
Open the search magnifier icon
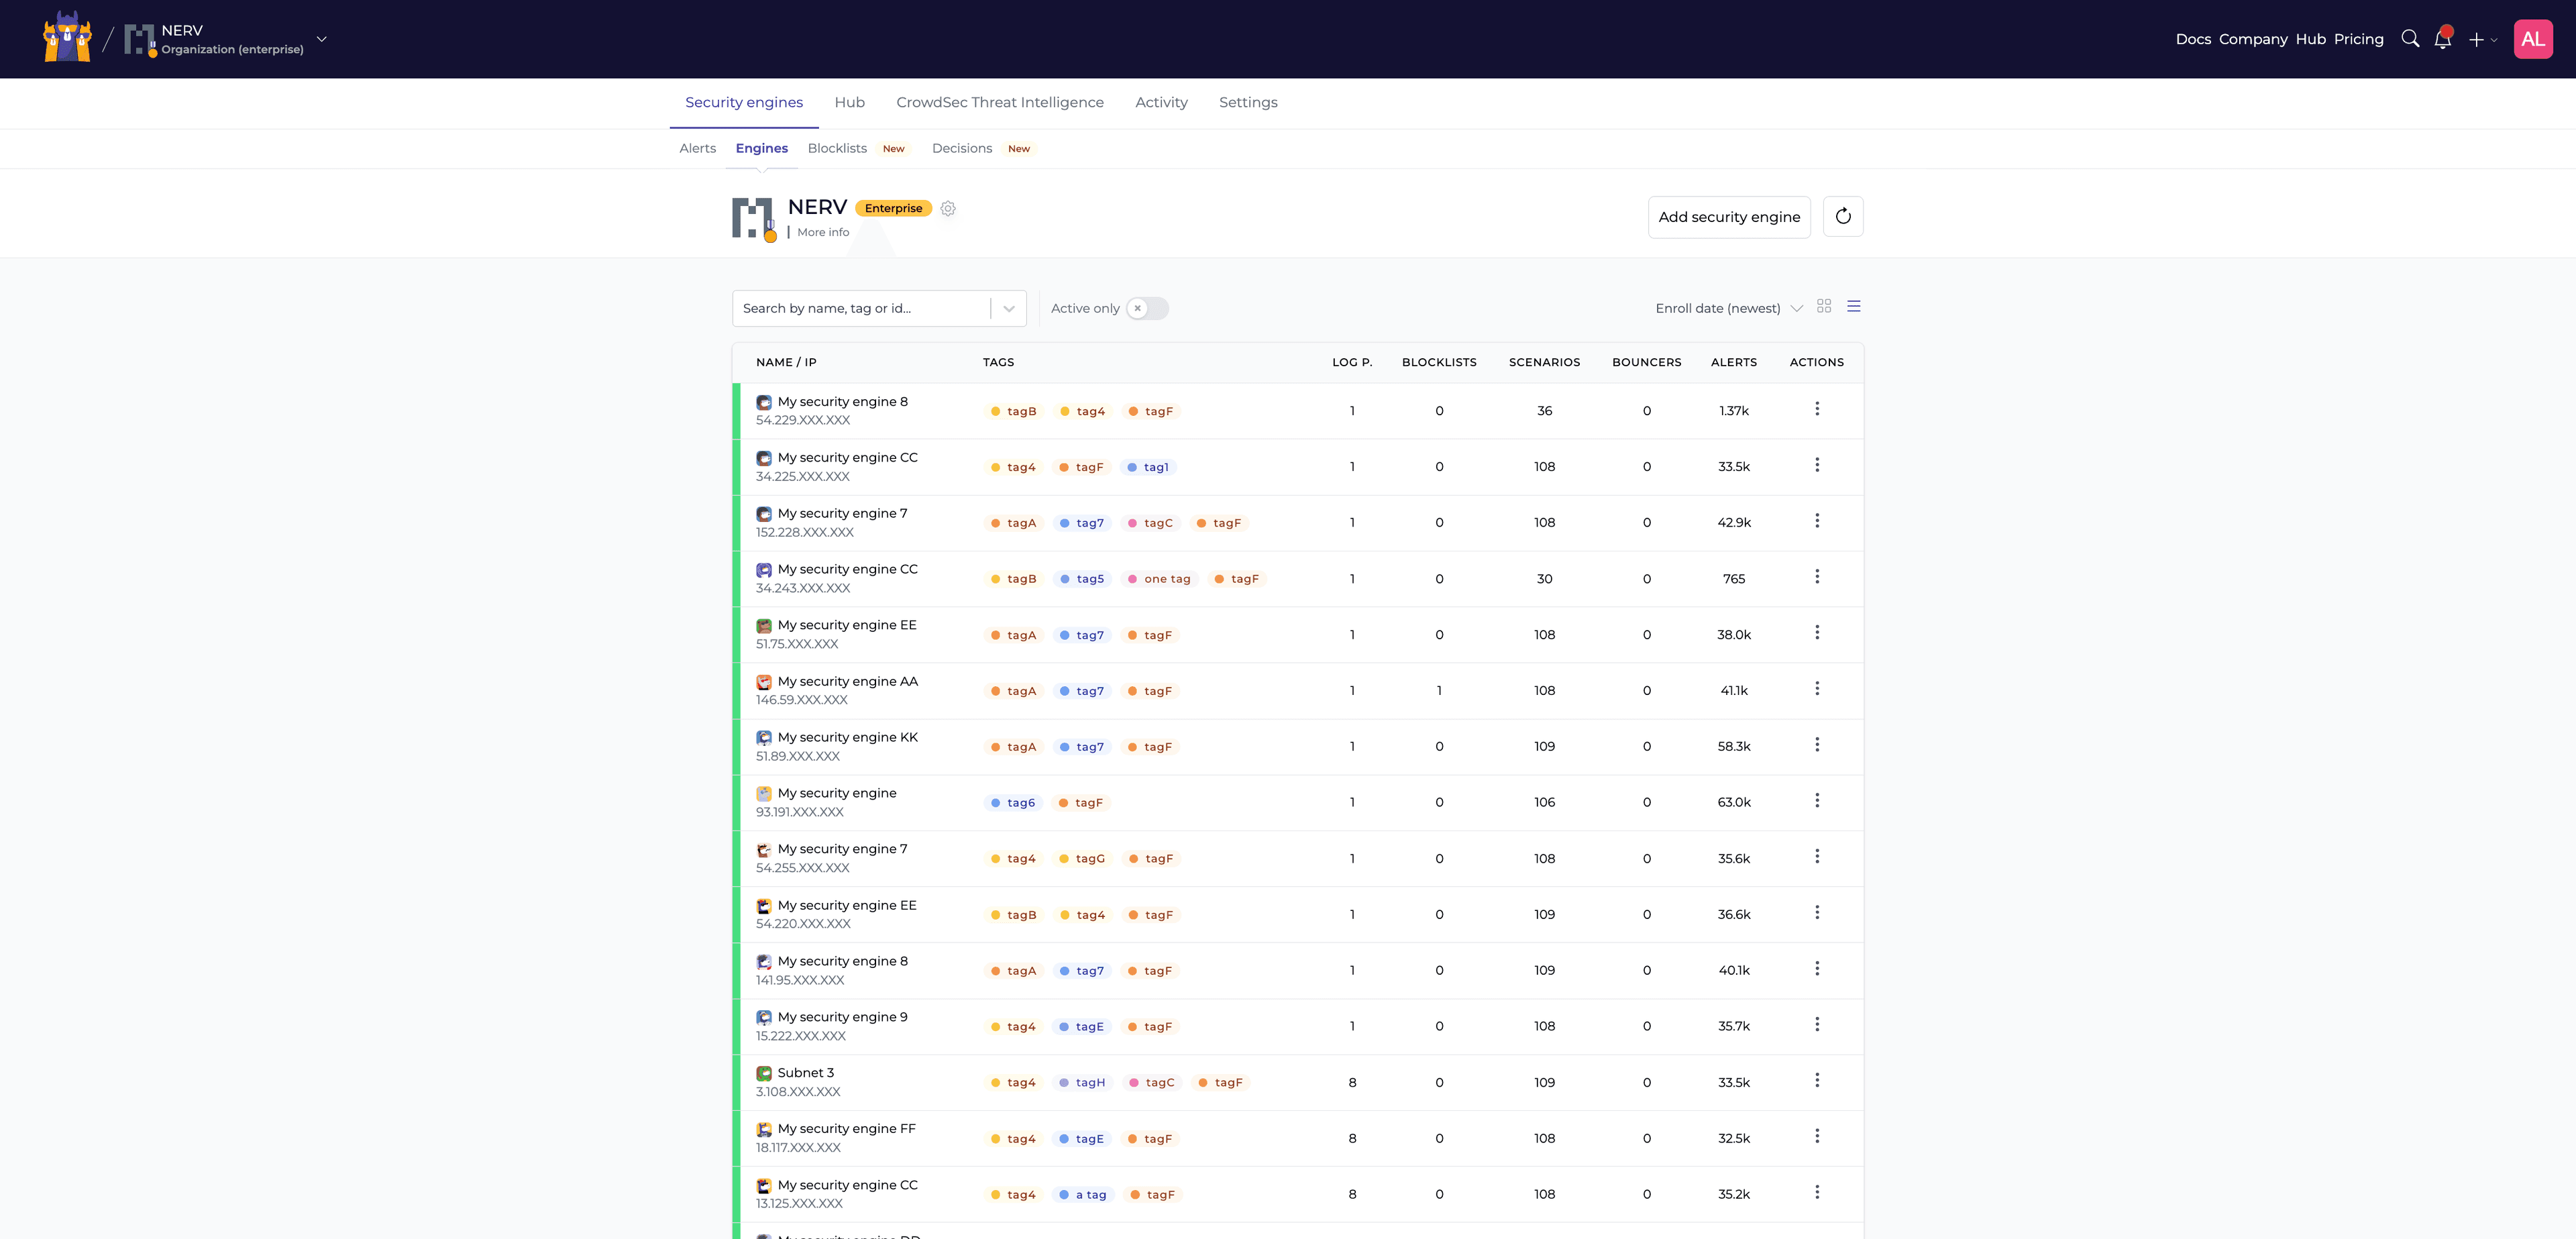point(2410,39)
